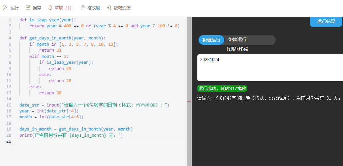Choose the 图形+终端 option
This screenshot has height=166, width=343.
point(237,49)
